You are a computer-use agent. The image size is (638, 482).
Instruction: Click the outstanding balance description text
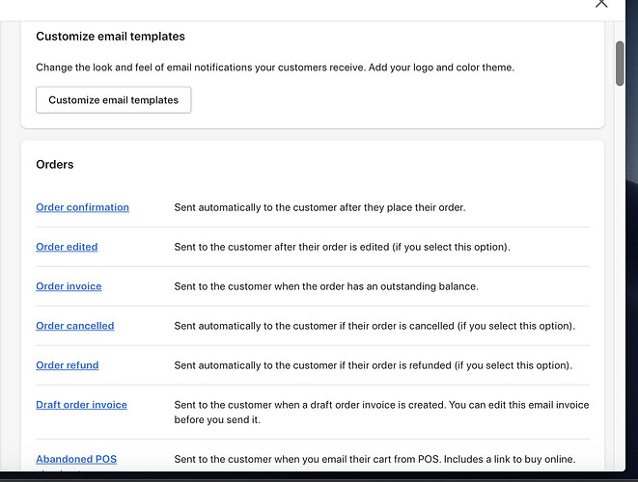tap(326, 286)
